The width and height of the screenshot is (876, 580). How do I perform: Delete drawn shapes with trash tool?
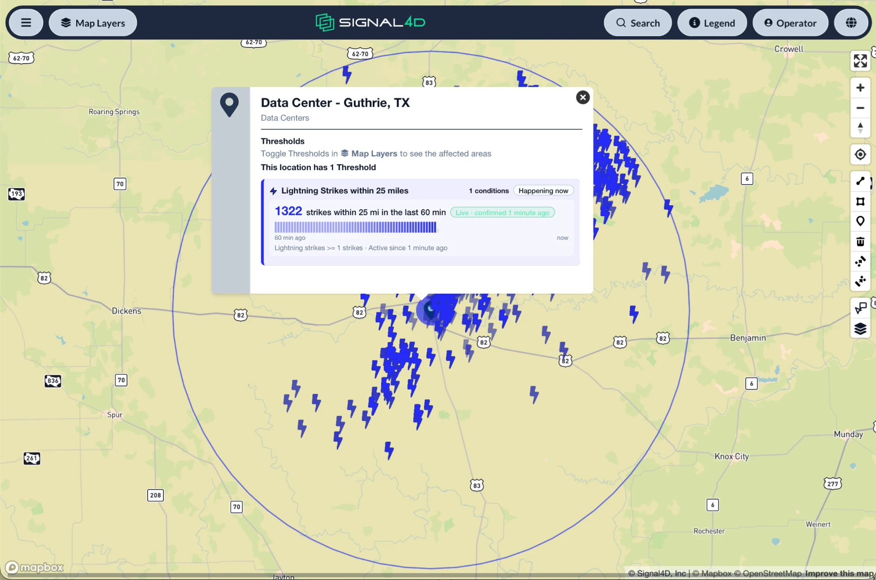pos(860,242)
